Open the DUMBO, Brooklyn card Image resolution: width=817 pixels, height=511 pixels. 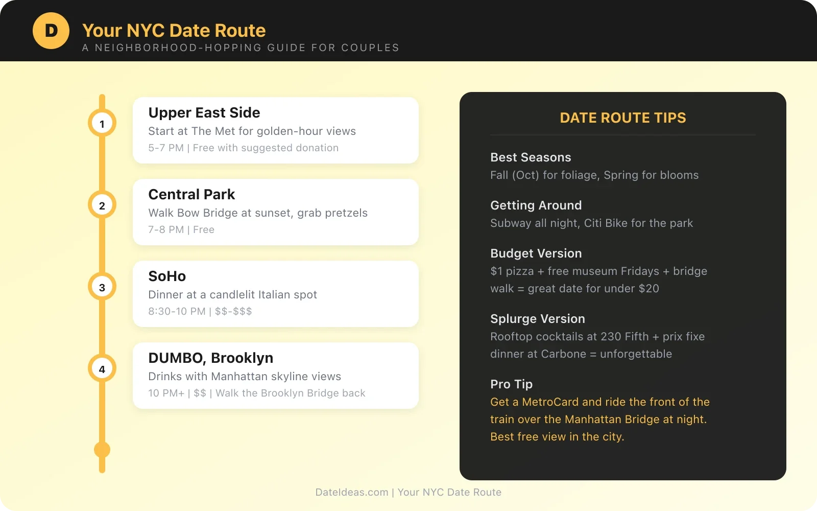276,376
